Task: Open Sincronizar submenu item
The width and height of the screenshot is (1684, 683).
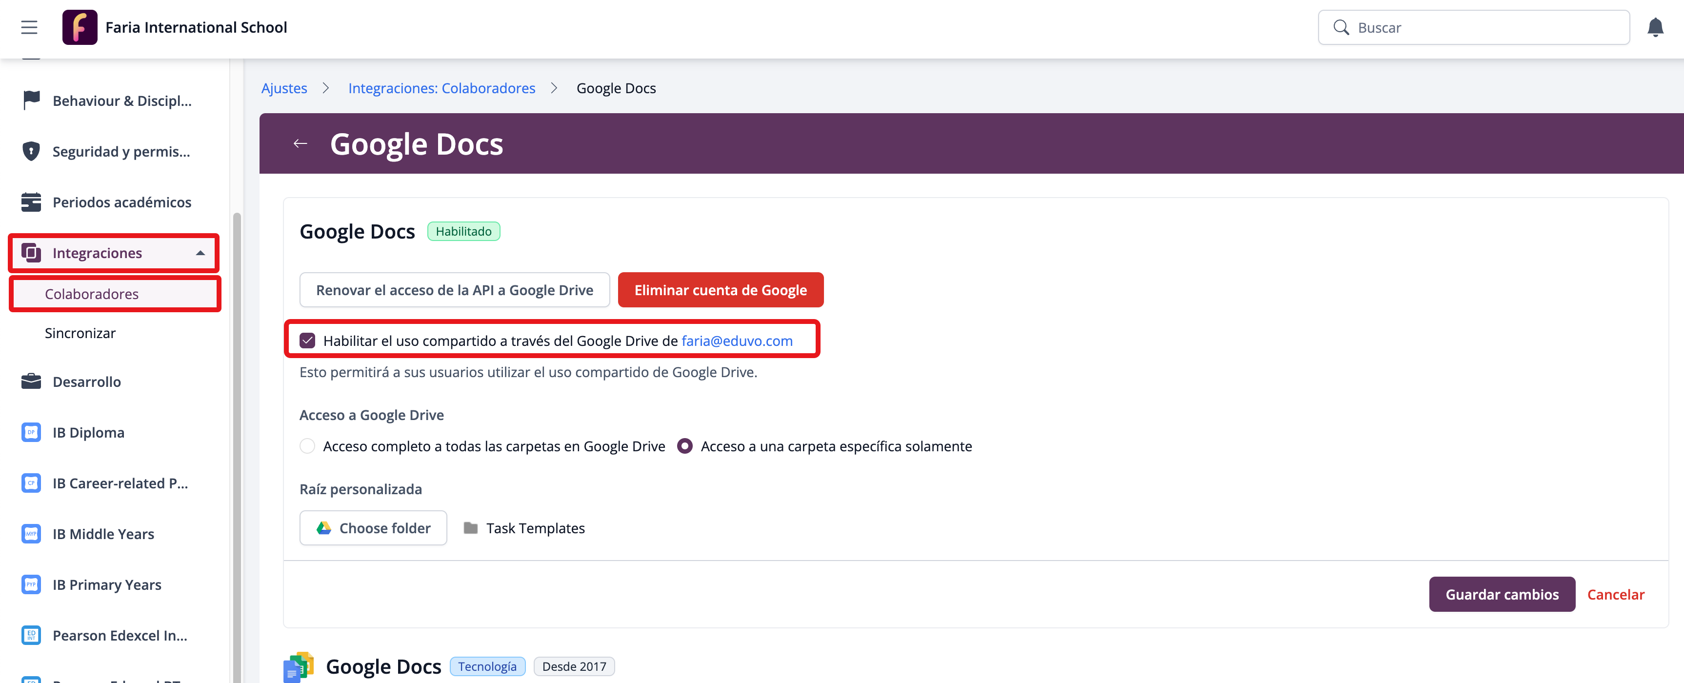Action: pos(80,333)
